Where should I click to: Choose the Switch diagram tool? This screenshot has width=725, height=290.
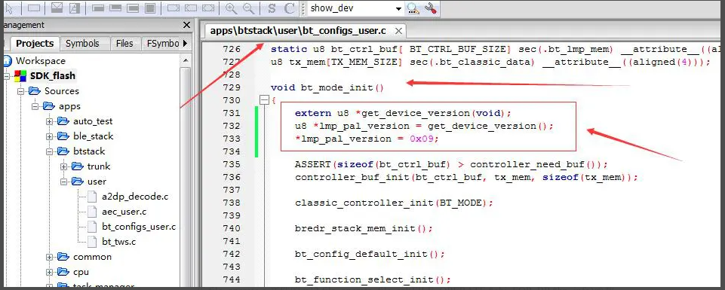click(x=74, y=8)
